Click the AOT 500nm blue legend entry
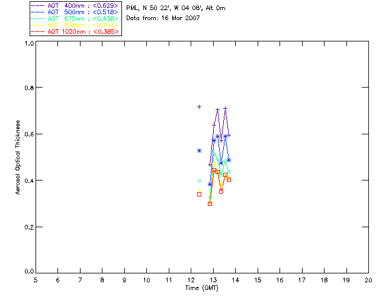The height and width of the screenshot is (303, 379). click(x=75, y=12)
